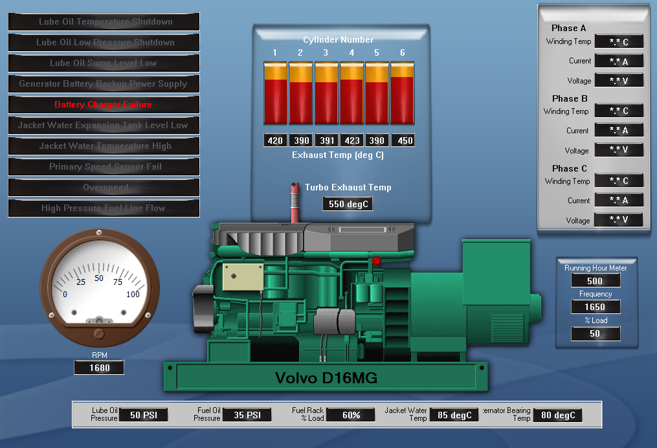
Task: Select the Jacket Water Temperature High alarm
Action: 104,146
